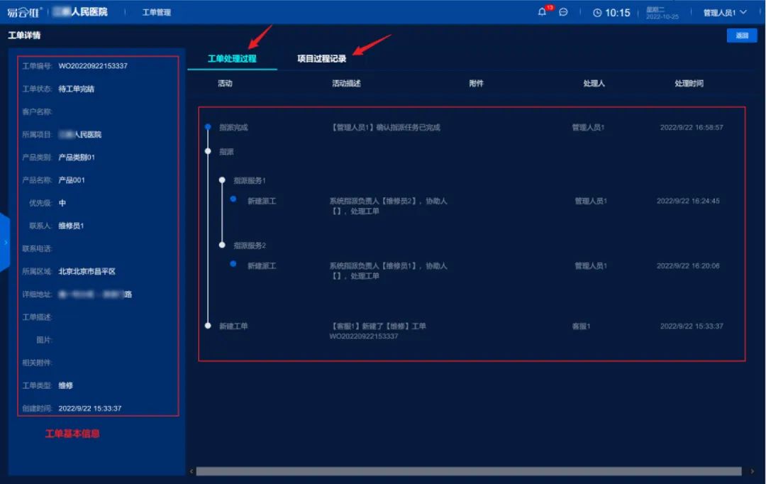The image size is (766, 484).
Task: Click the horizontal scrollbar at the bottom
Action: tap(468, 471)
